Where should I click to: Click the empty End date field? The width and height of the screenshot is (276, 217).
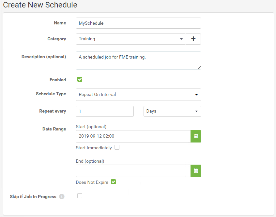(133, 171)
